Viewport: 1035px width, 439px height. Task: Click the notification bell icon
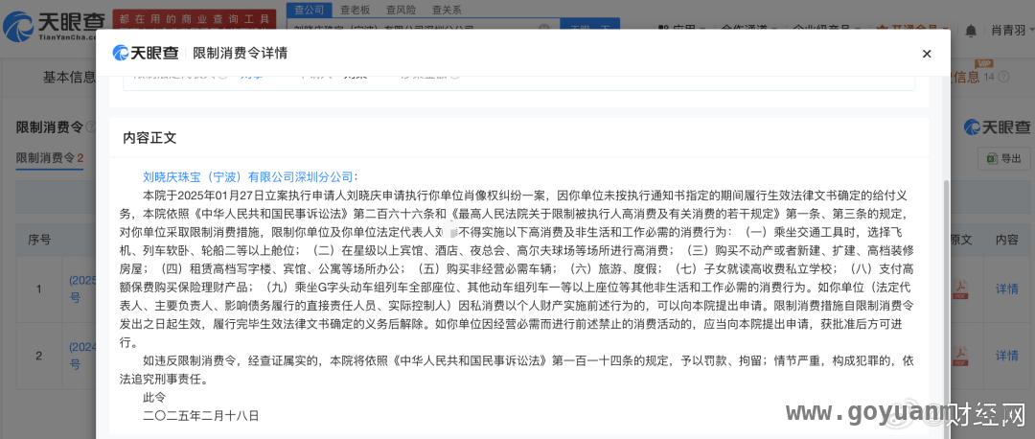971,31
